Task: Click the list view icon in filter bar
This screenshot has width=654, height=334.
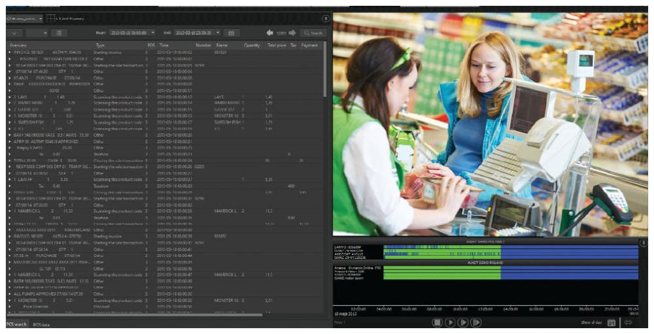Action: 58,33
